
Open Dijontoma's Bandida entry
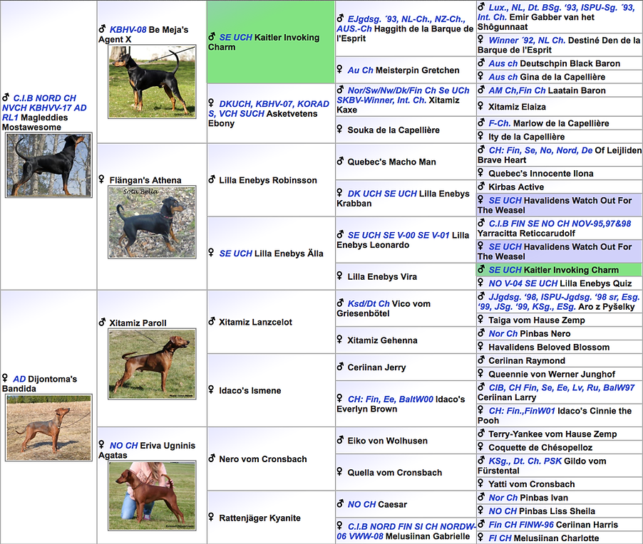40,383
